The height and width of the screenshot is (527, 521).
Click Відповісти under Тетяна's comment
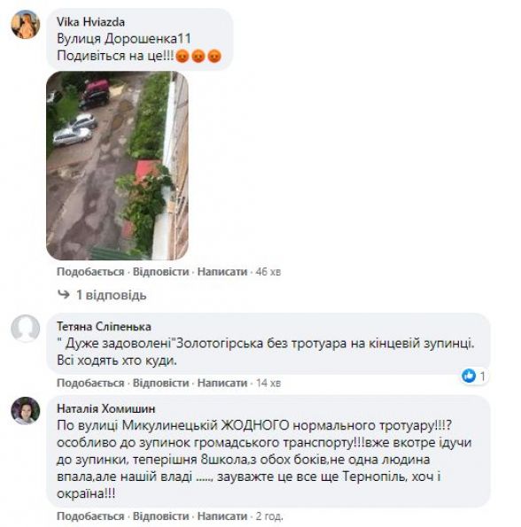tap(160, 383)
